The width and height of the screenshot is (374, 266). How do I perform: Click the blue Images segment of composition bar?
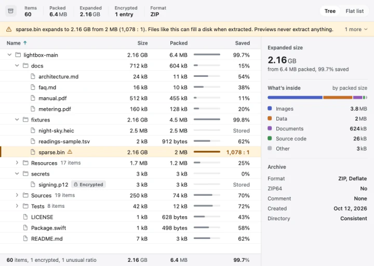[295, 97]
